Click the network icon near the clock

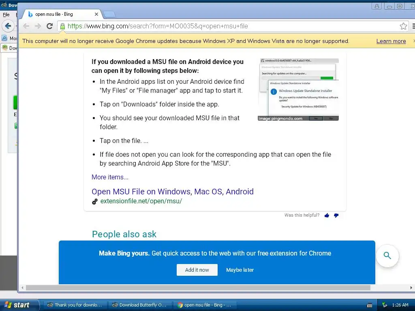click(x=385, y=305)
